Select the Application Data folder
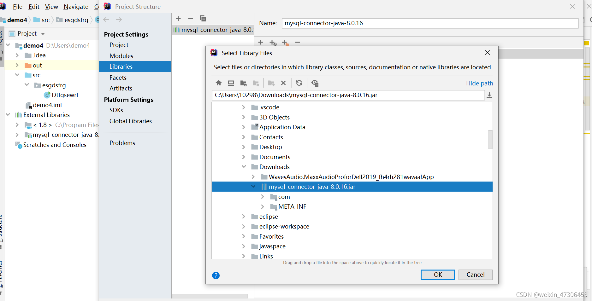The height and width of the screenshot is (301, 592). tap(282, 127)
